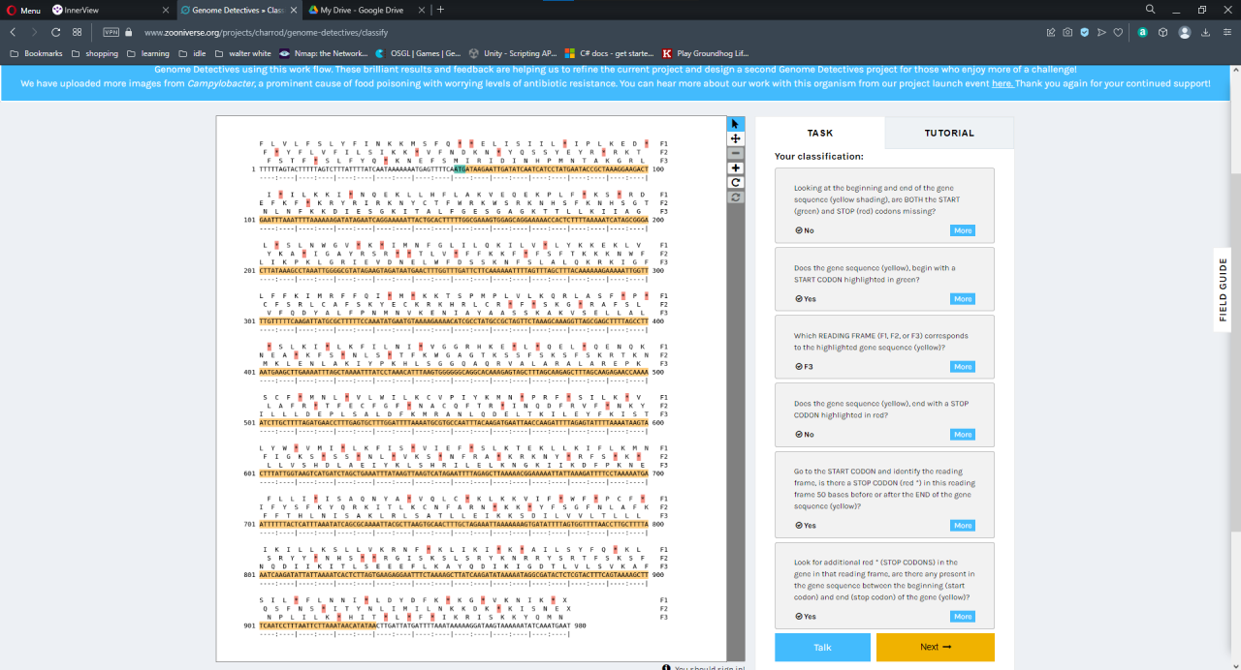
Task: Click the VPN badge
Action: (111, 32)
